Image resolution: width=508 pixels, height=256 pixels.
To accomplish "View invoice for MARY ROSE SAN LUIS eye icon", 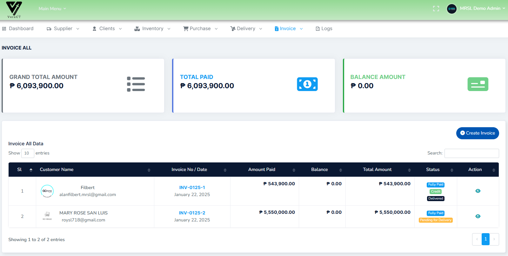I will point(478,216).
